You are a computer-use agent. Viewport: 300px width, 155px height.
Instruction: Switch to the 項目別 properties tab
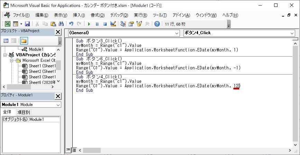(x=24, y=112)
